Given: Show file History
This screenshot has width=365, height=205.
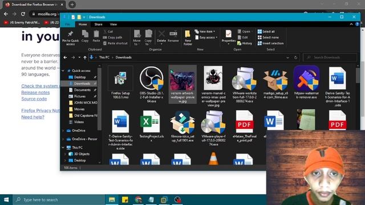Looking at the screenshot, I should [x=245, y=43].
